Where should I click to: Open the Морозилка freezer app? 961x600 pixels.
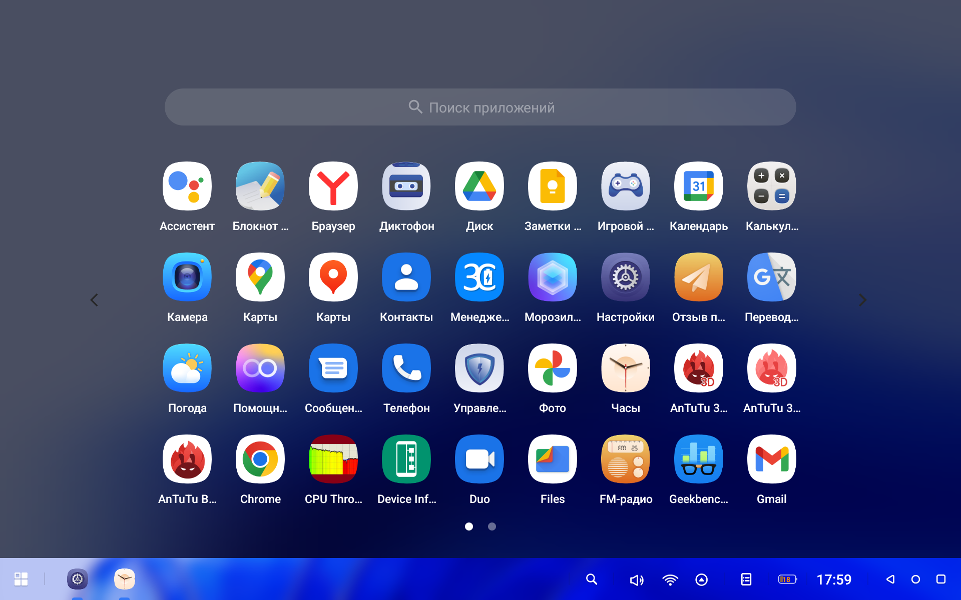tap(553, 277)
